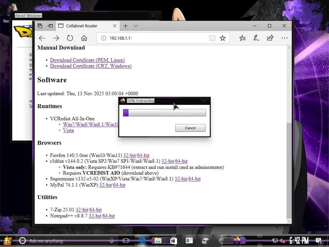Close the Collabnet Router tab
Image resolution: width=329 pixels, height=247 pixels.
pyautogui.click(x=115, y=26)
